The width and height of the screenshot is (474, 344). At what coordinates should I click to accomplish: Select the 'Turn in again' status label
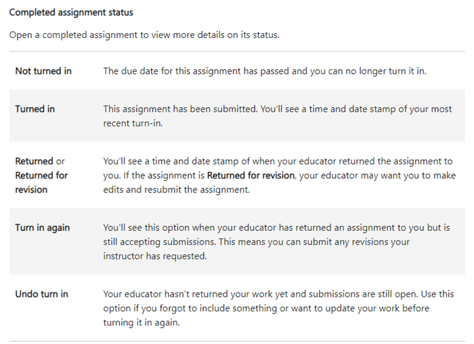[x=42, y=228]
